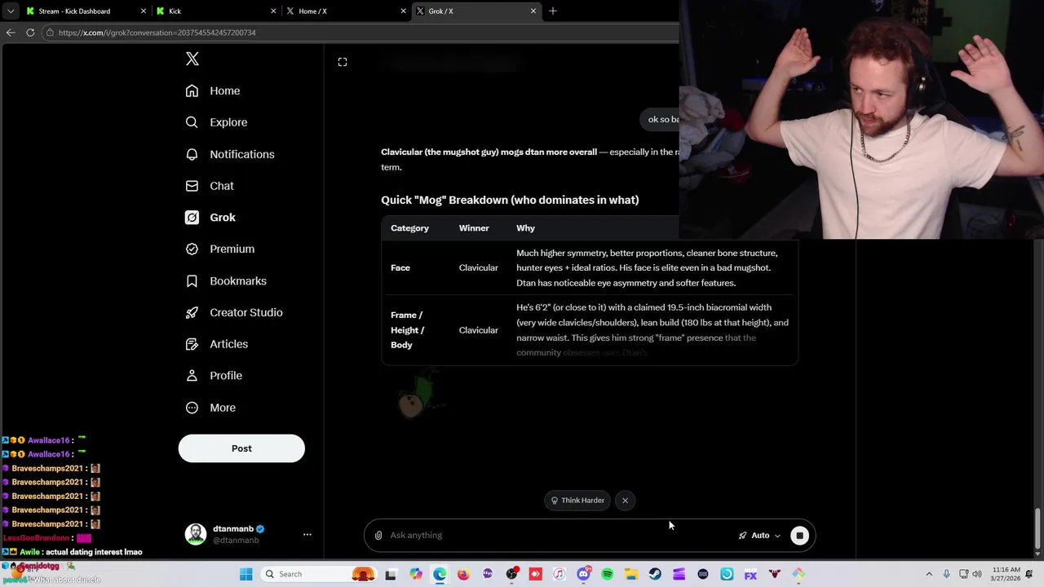Open the Auto mode dropdown
This screenshot has width=1044, height=587.
pos(759,536)
